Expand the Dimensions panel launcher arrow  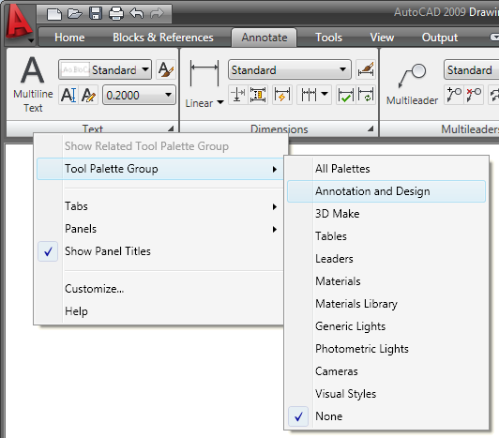(x=370, y=128)
